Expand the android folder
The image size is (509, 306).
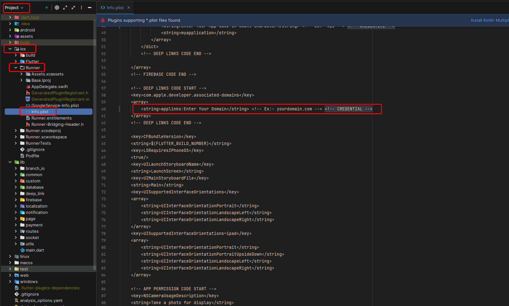click(x=10, y=30)
